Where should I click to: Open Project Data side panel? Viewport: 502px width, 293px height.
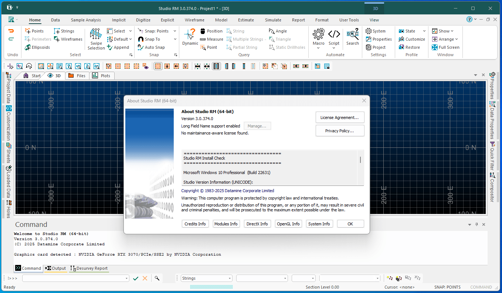(9, 88)
